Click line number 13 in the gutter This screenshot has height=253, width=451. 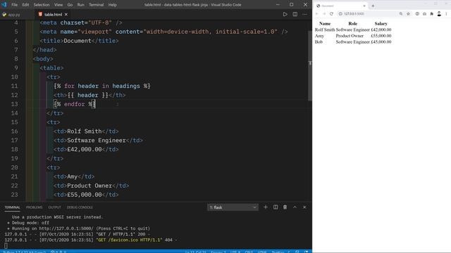[x=14, y=104]
